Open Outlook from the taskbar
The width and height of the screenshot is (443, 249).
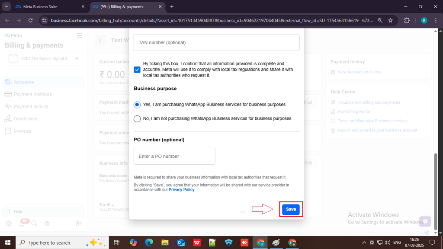click(x=181, y=243)
